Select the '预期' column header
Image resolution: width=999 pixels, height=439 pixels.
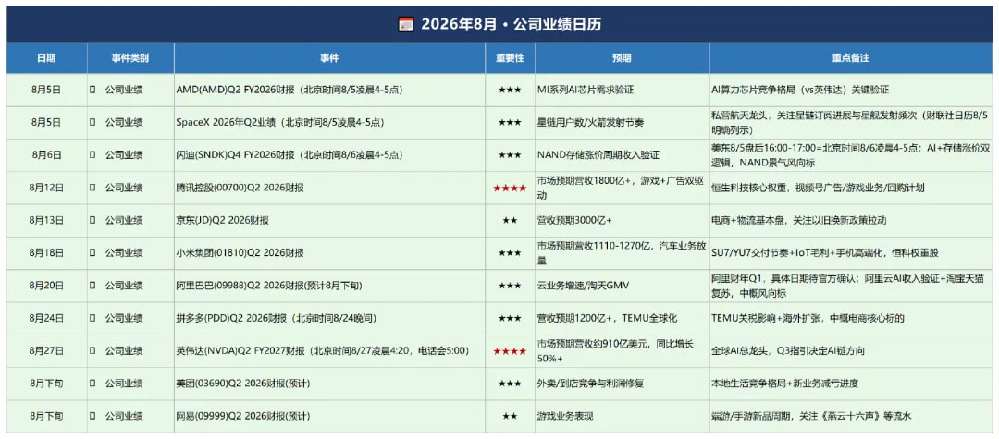click(622, 58)
